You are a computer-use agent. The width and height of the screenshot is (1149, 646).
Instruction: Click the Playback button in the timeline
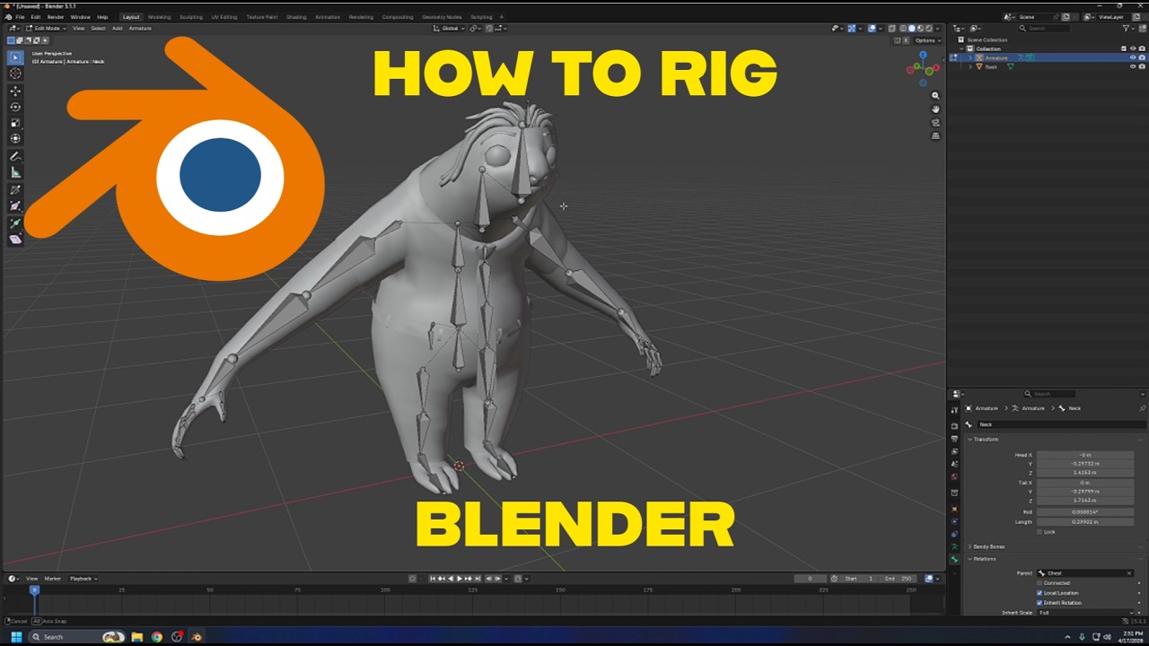[x=83, y=579]
